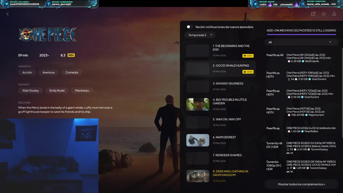
Task: Click Mostrar todos los complementos
Action: 301,184
